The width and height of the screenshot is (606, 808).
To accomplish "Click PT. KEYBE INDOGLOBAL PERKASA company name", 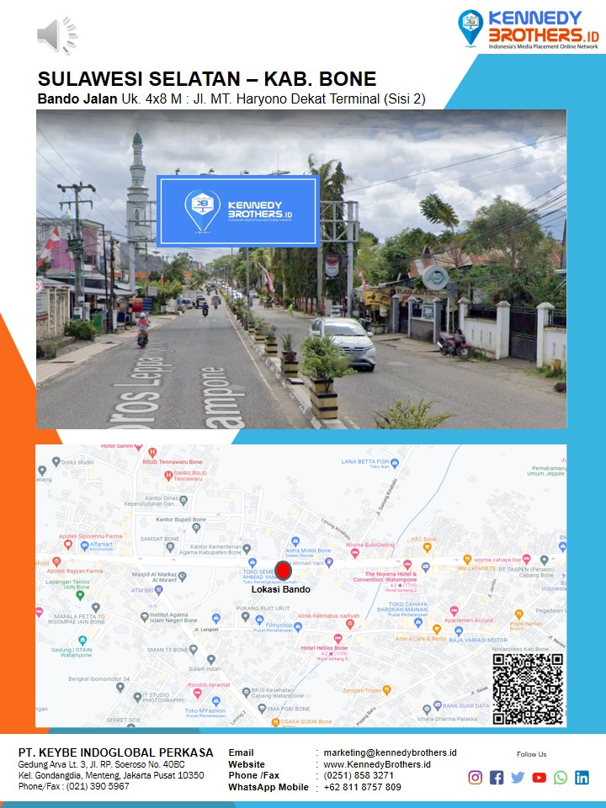I will [115, 752].
